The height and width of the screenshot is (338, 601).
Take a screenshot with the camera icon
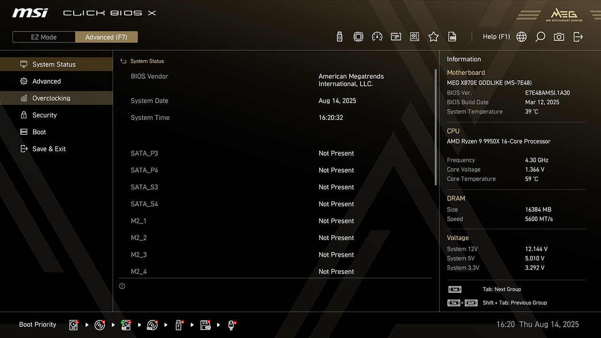click(559, 37)
